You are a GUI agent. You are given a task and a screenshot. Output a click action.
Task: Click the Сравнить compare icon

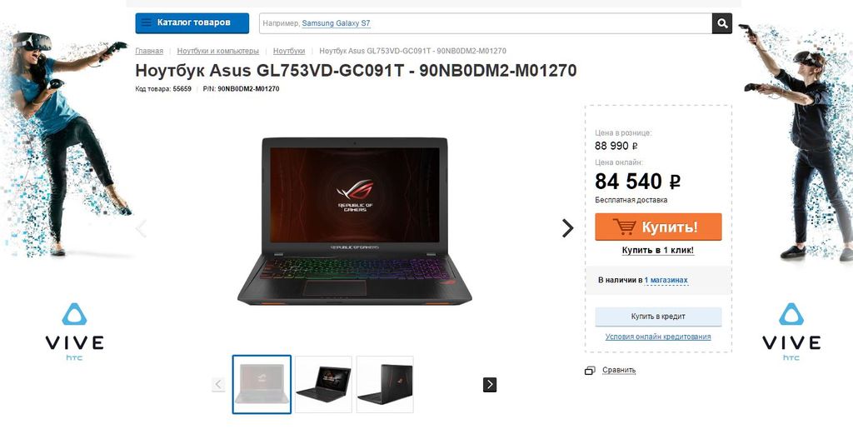coord(590,371)
